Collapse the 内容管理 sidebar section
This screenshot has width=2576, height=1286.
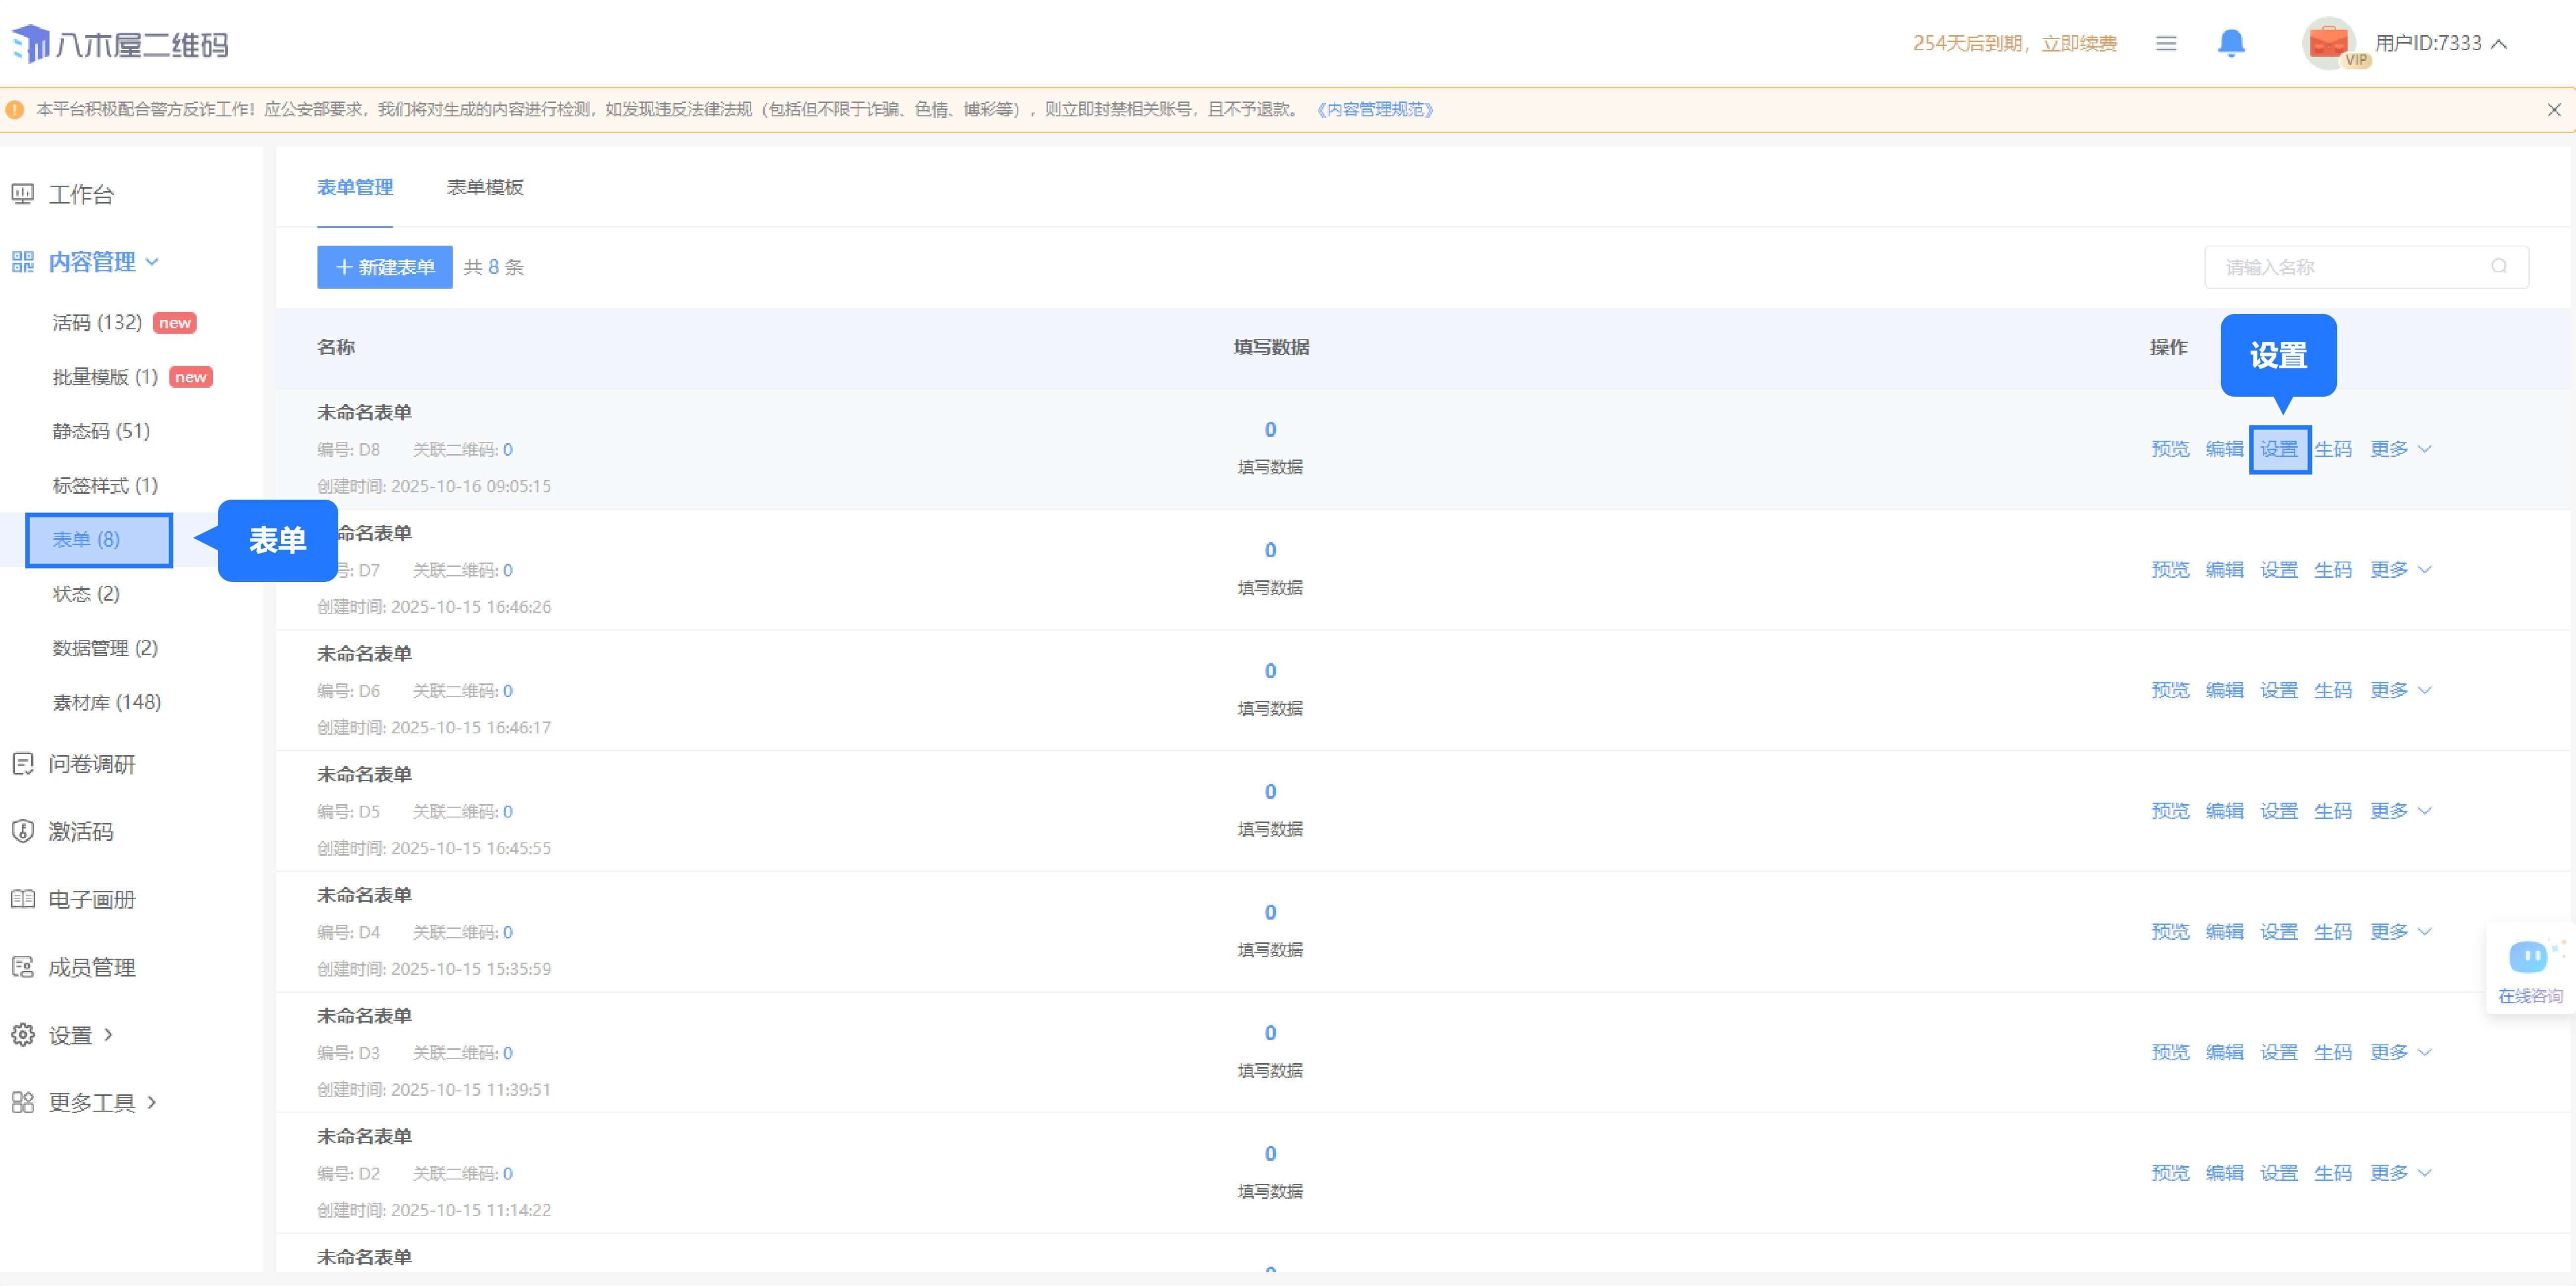[92, 262]
